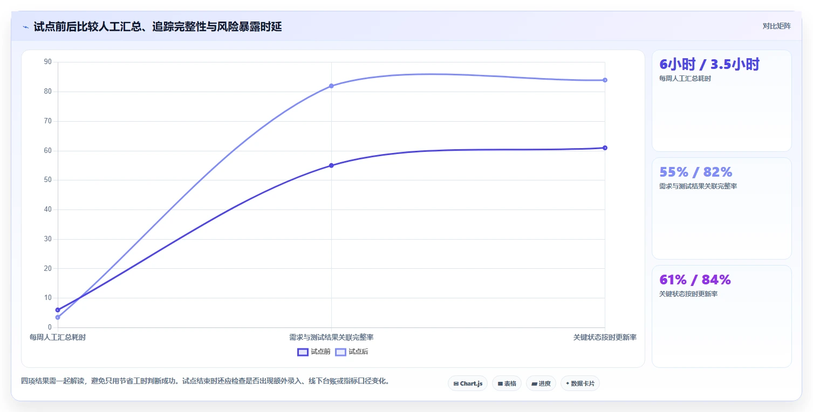The image size is (813, 412).
Task: Click the 进度 chip
Action: click(x=541, y=383)
